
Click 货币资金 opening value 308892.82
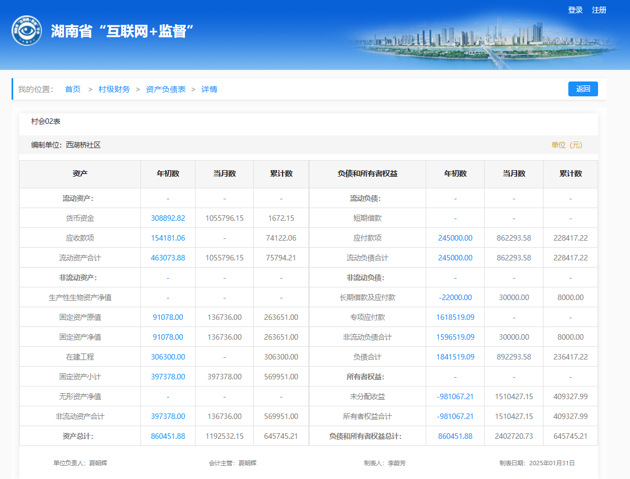point(168,218)
